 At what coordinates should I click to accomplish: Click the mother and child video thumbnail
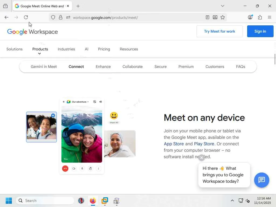41,127
